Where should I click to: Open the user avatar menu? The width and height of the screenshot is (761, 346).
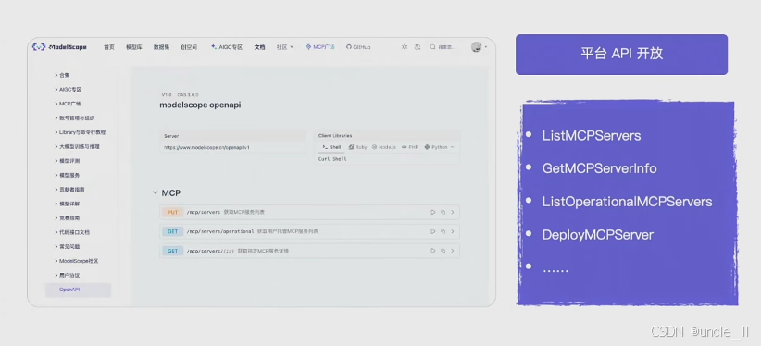(479, 47)
